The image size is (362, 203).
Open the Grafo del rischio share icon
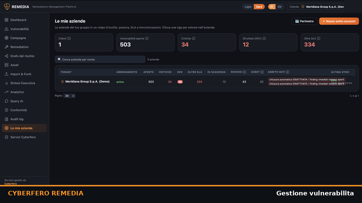point(7,56)
